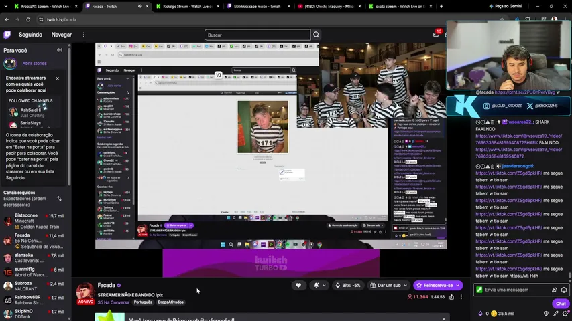572x321 pixels.
Task: Open the Só Na Conversa category link
Action: pos(113,302)
